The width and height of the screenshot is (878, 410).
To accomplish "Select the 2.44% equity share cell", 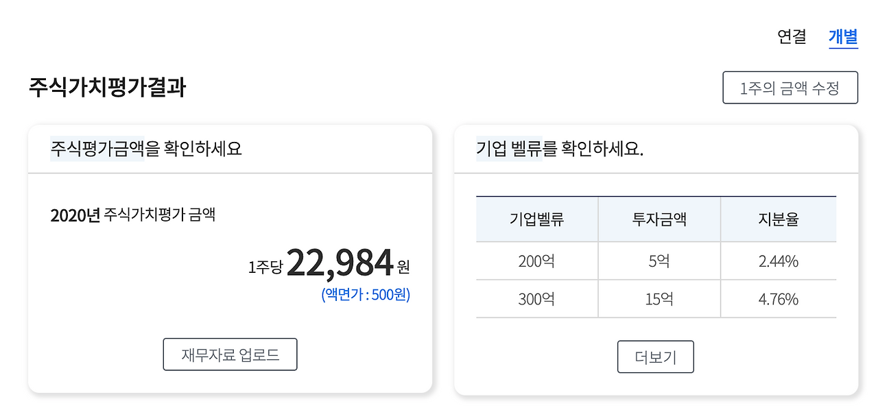I will pyautogui.click(x=779, y=260).
